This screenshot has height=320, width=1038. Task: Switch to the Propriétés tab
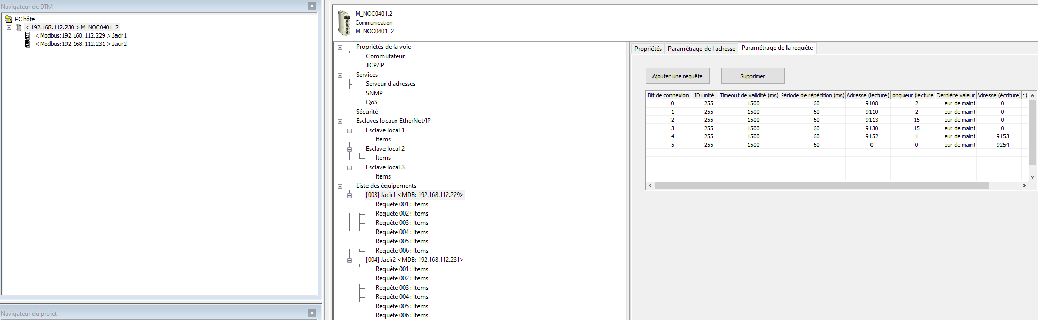tap(648, 49)
